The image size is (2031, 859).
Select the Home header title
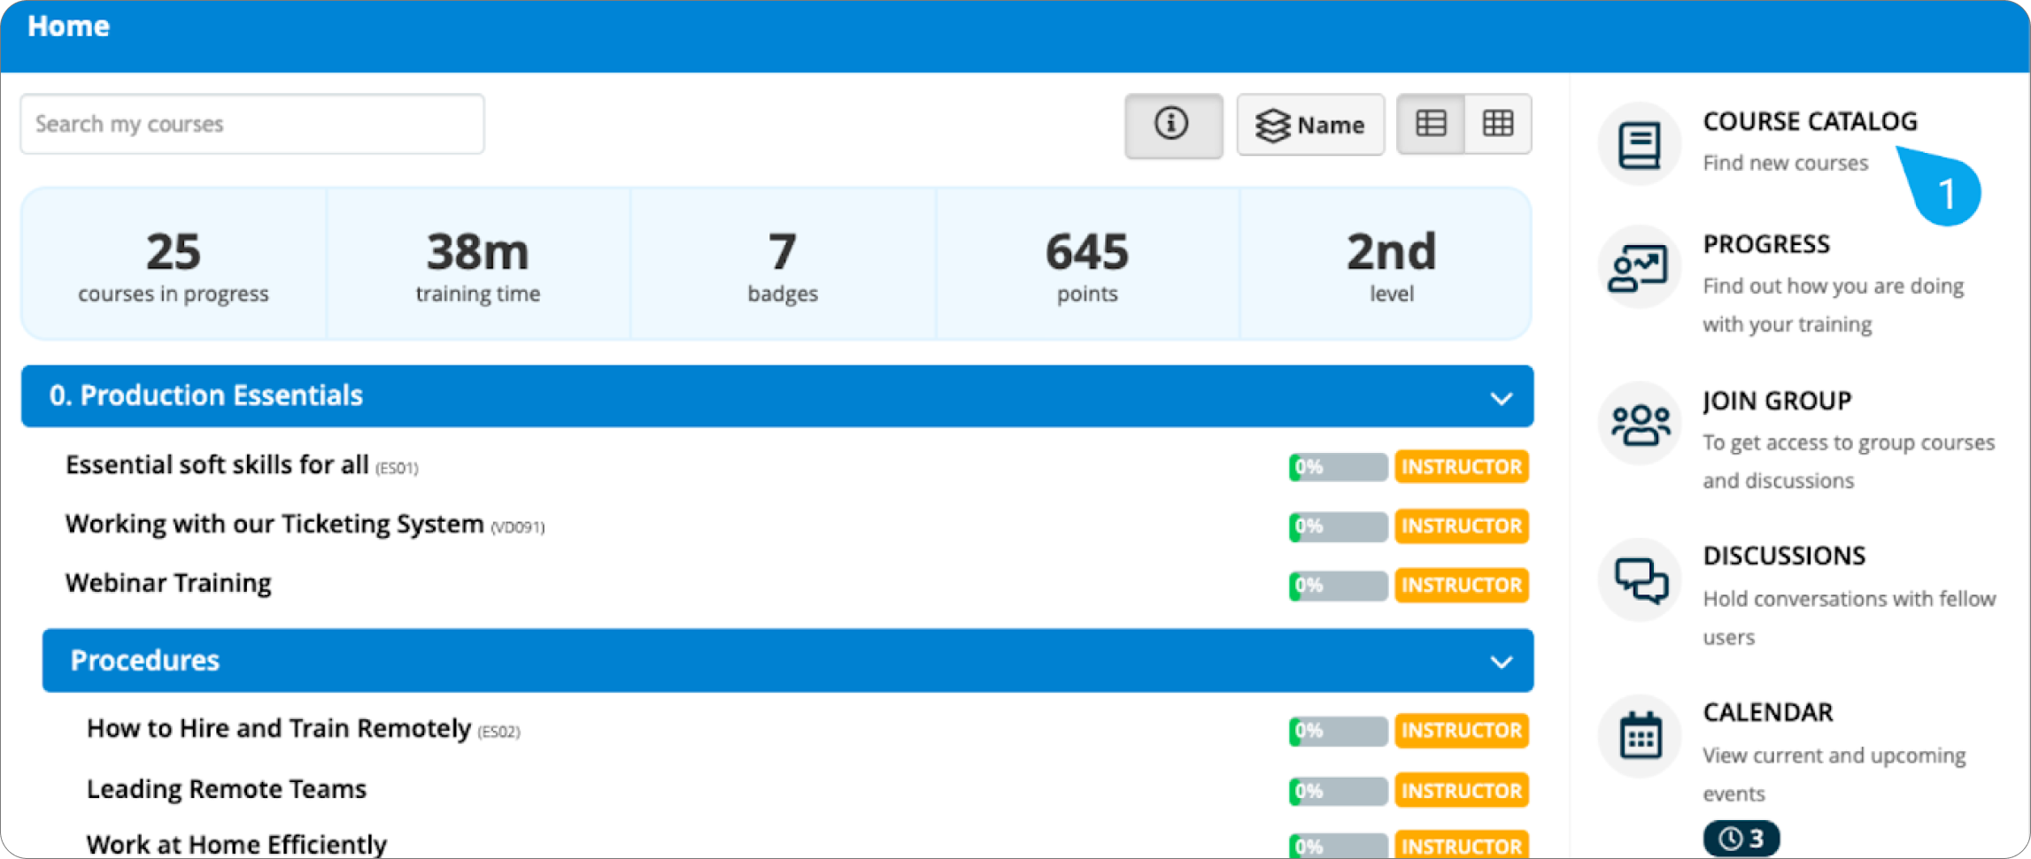[x=68, y=27]
